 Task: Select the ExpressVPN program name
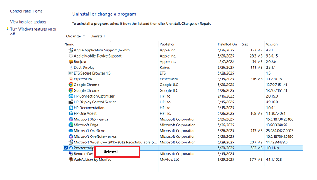pyautogui.click(x=83, y=79)
